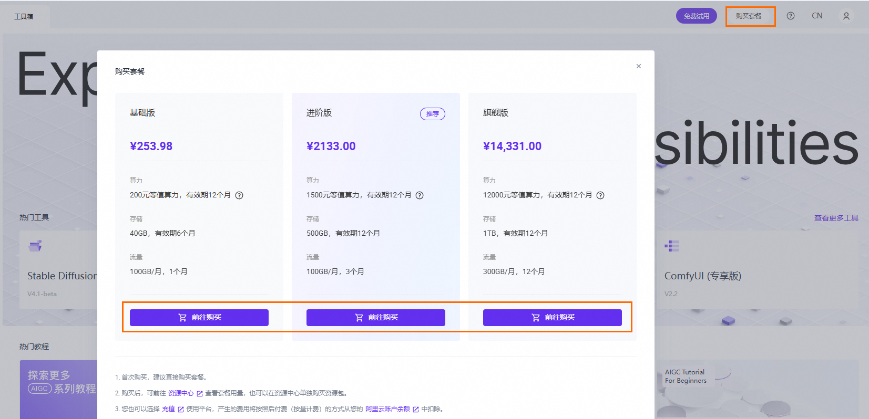Viewport: 869px width, 419px height.
Task: Open the 探索更多 AIGC 系列教程 banner
Action: [59, 390]
